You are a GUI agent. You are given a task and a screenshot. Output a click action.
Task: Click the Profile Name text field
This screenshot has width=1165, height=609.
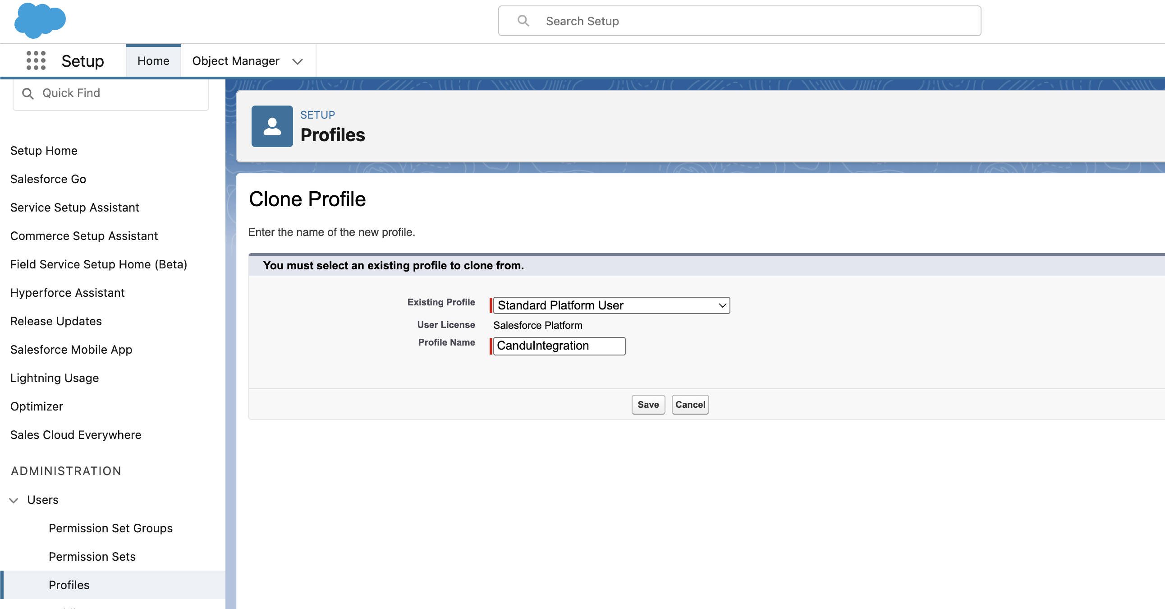(x=559, y=346)
